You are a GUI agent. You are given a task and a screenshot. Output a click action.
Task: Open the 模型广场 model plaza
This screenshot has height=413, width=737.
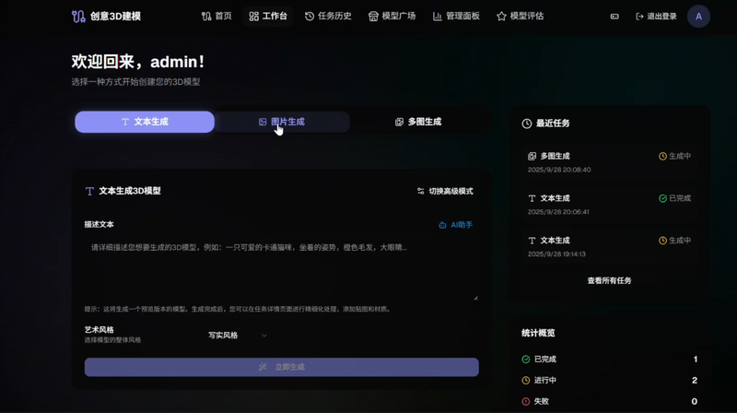pos(392,17)
